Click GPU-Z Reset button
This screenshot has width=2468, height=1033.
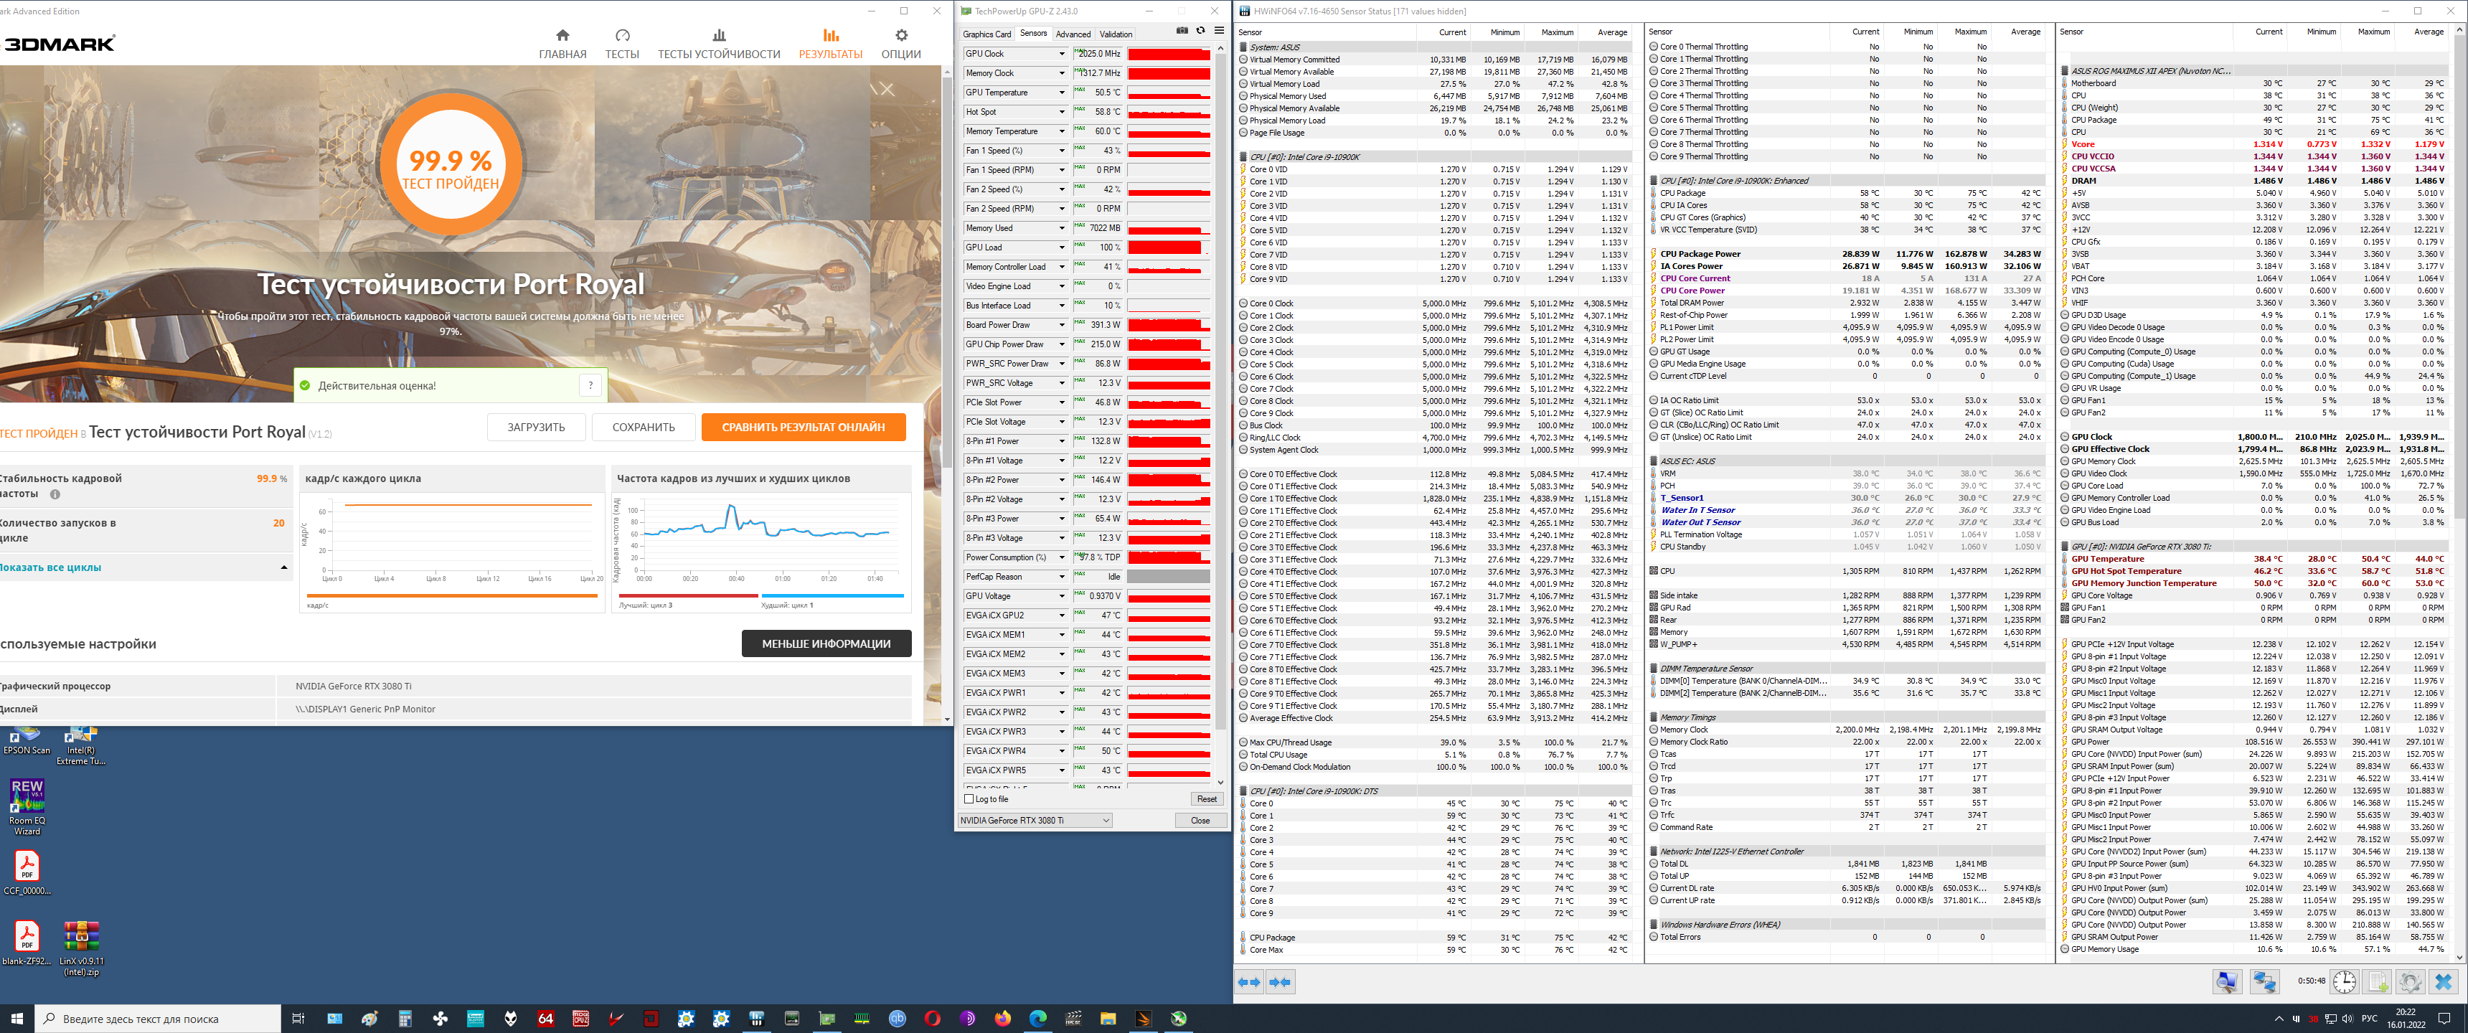1206,799
